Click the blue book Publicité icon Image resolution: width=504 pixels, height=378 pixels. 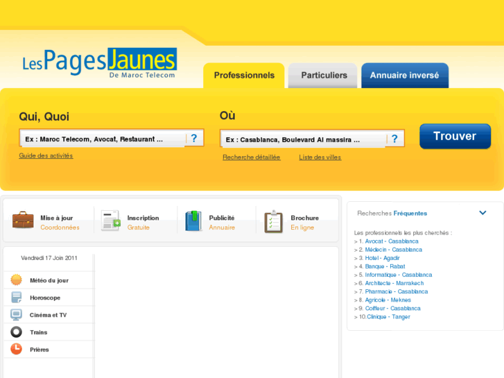193,221
